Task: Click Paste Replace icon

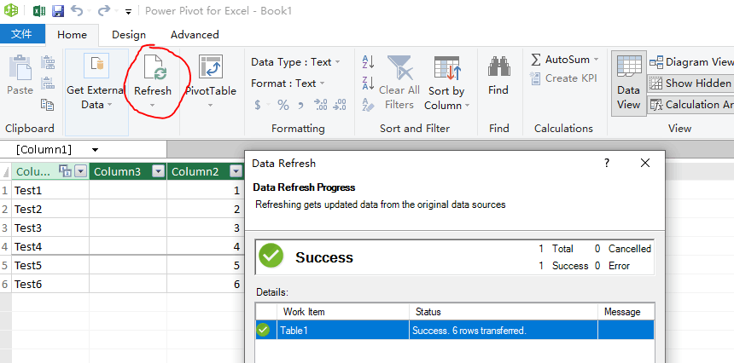Action: coord(48,84)
